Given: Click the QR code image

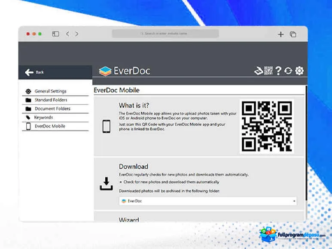Looking at the screenshot, I should click(267, 126).
